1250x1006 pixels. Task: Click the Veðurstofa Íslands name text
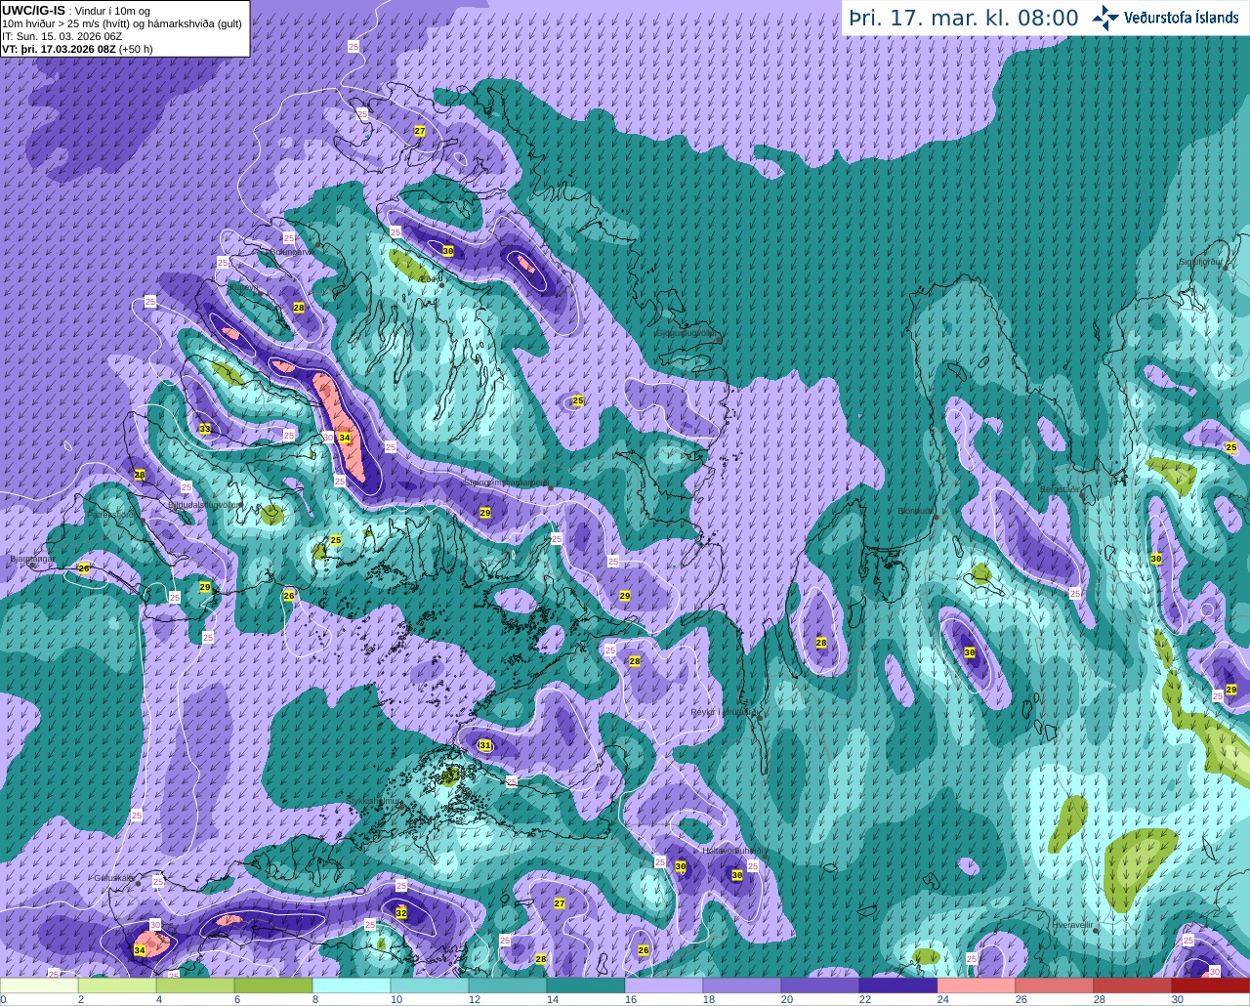[x=1182, y=18]
